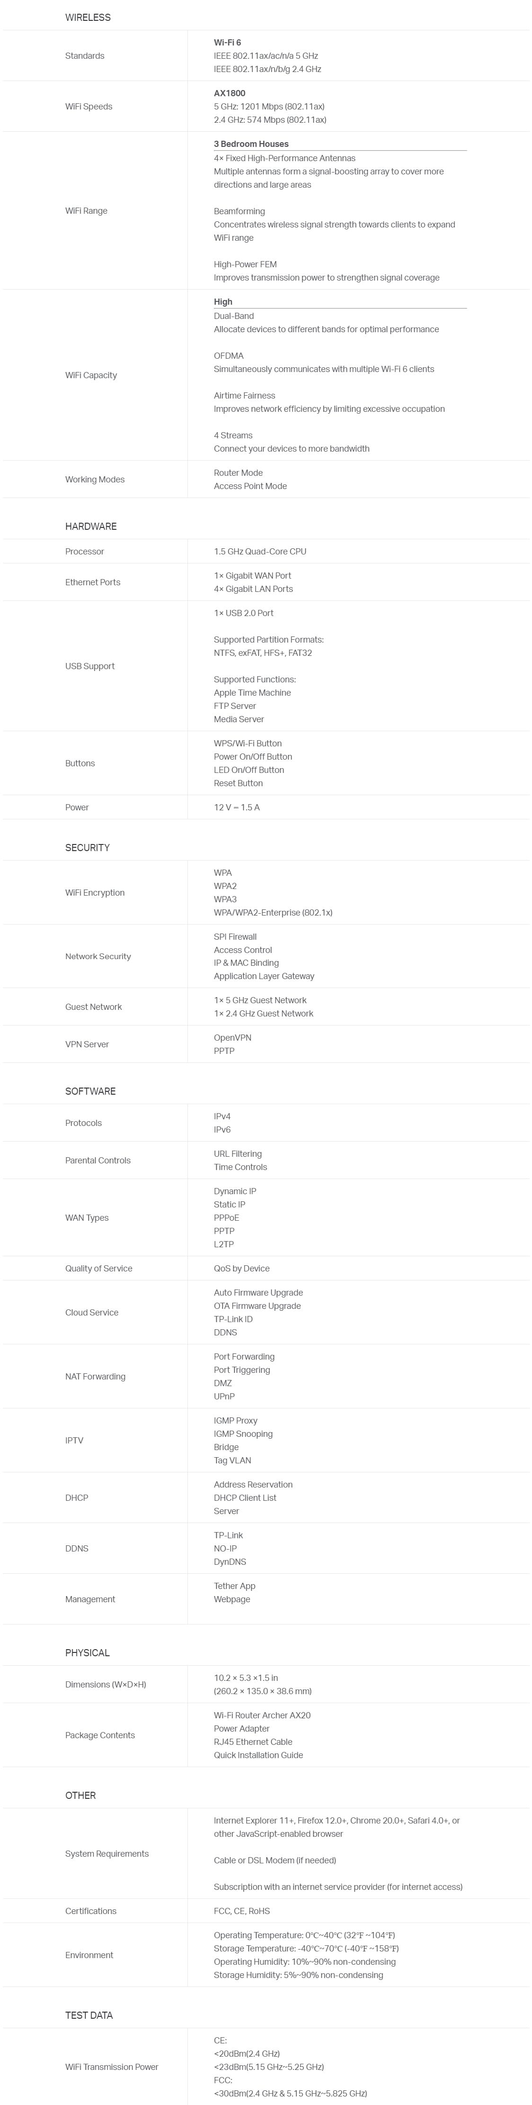
Task: Click the QoS by Device value
Action: [241, 1268]
